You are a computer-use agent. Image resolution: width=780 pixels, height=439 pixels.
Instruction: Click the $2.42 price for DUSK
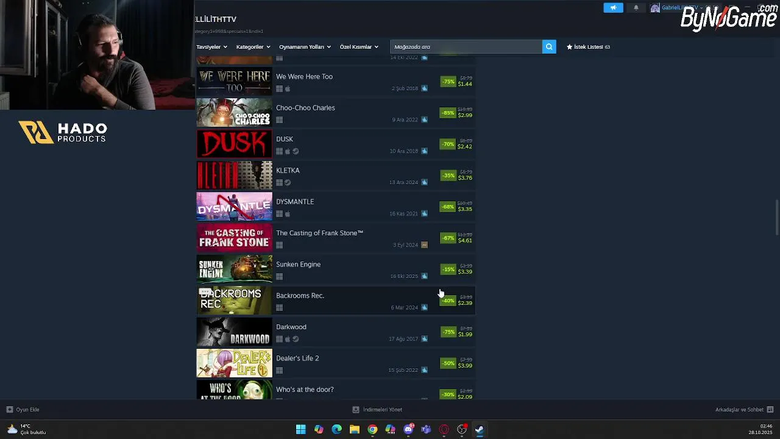465,146
